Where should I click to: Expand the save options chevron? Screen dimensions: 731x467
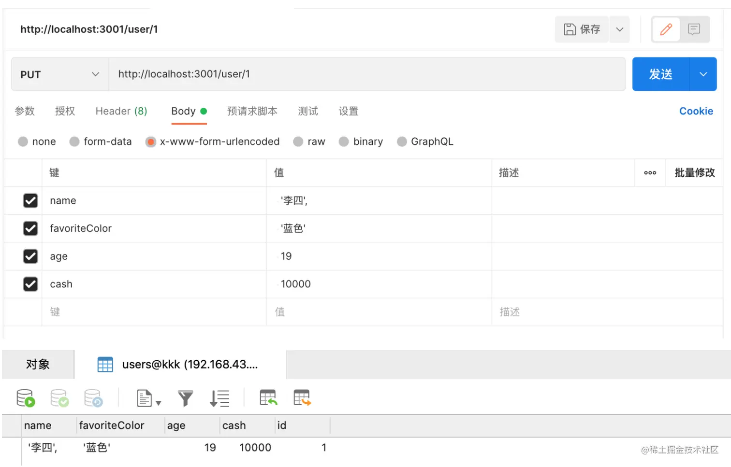click(620, 29)
